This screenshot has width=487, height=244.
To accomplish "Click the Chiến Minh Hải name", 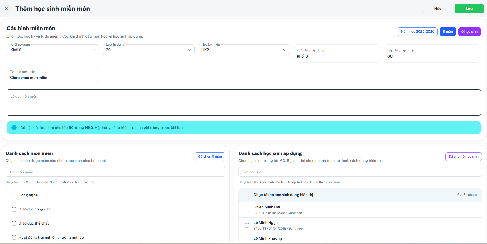I will point(267,207).
